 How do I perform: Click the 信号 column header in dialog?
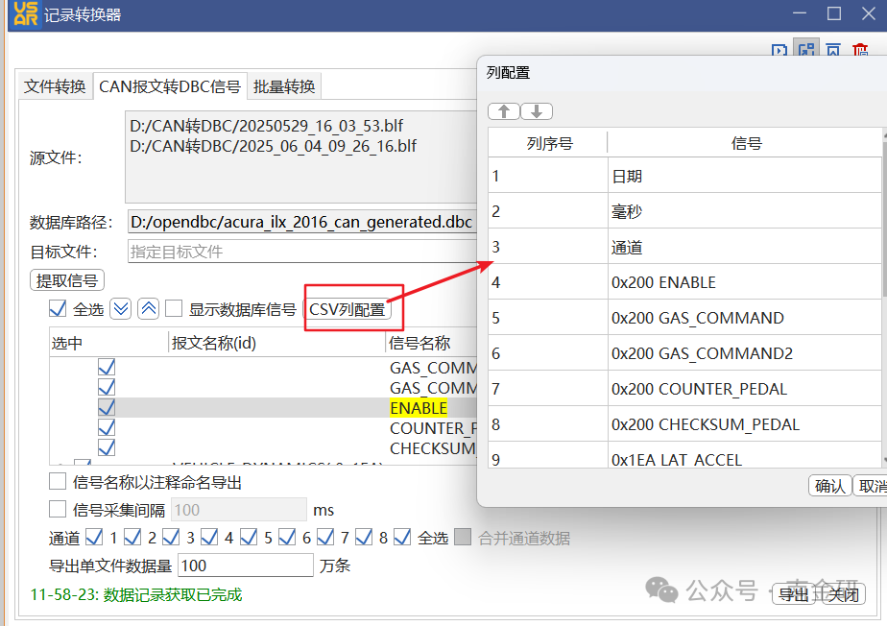(x=746, y=143)
